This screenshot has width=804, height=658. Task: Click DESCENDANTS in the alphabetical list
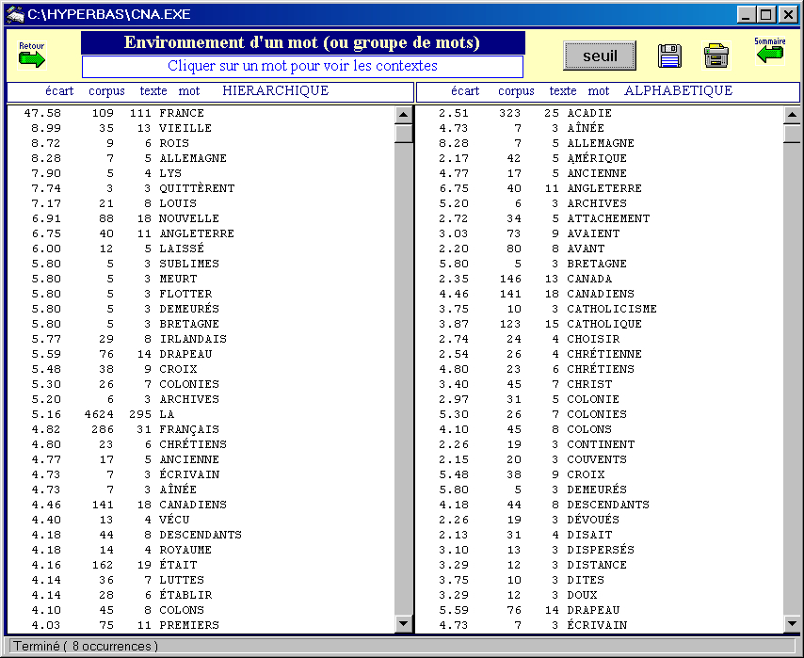point(608,505)
